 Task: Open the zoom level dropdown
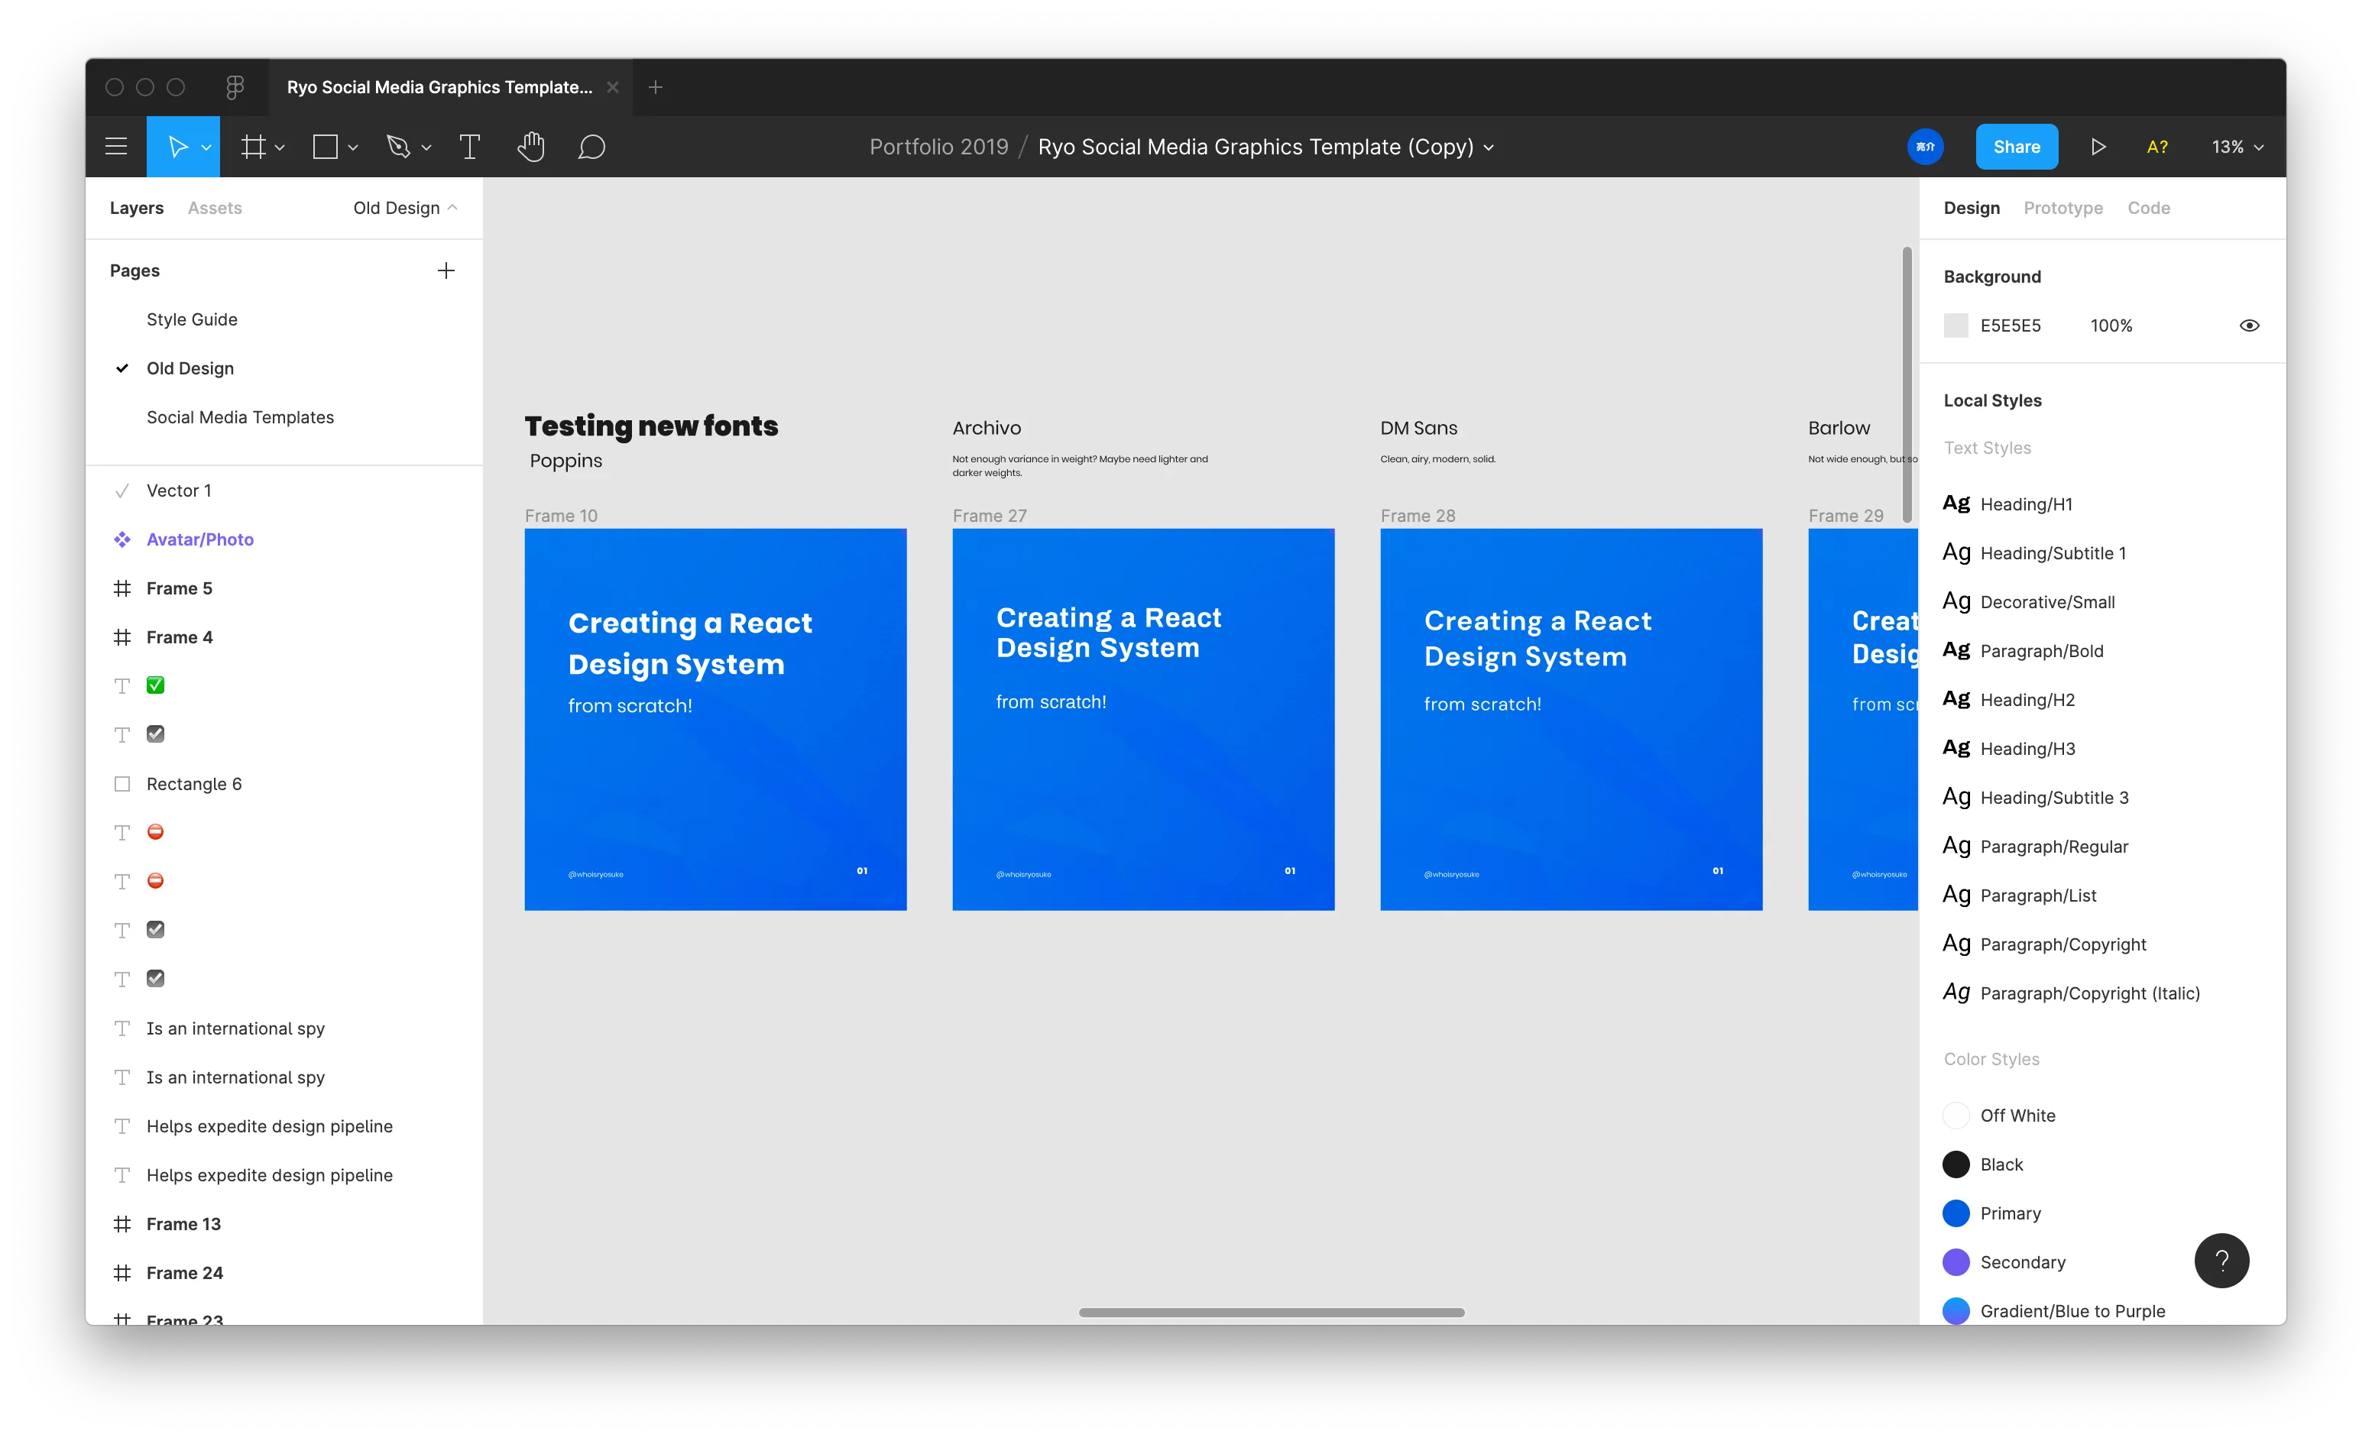[2236, 146]
